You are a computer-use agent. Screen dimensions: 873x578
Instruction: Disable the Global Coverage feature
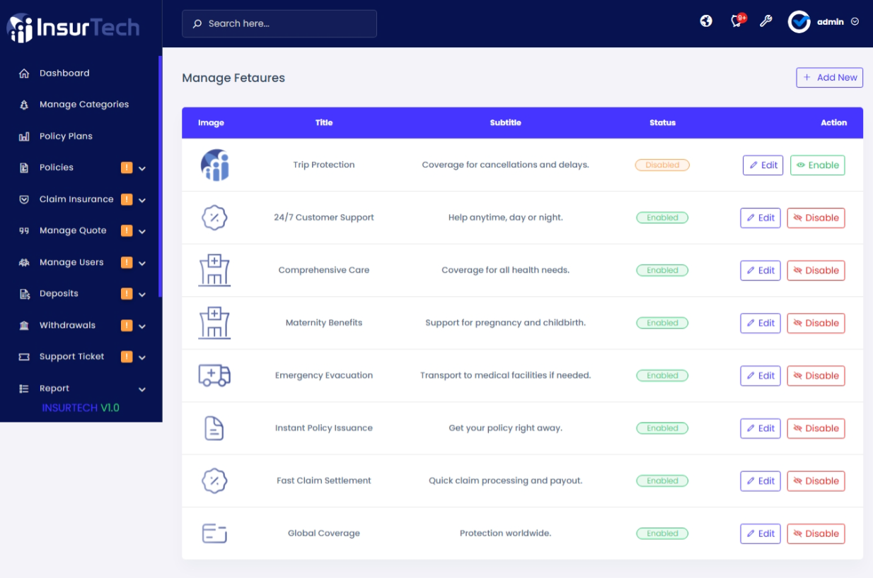click(x=816, y=533)
